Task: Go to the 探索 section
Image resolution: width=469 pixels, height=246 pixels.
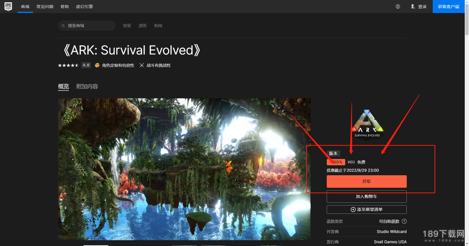Action: [127, 25]
